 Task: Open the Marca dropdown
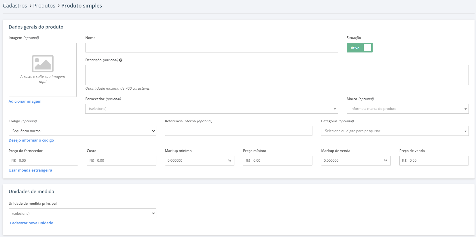(x=407, y=109)
